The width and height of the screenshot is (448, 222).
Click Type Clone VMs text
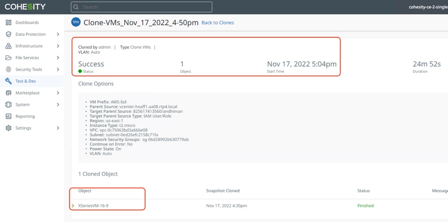click(135, 47)
